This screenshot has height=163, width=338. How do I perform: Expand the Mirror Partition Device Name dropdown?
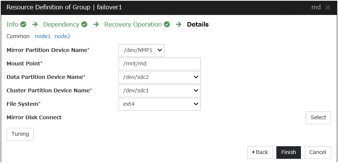click(141, 50)
